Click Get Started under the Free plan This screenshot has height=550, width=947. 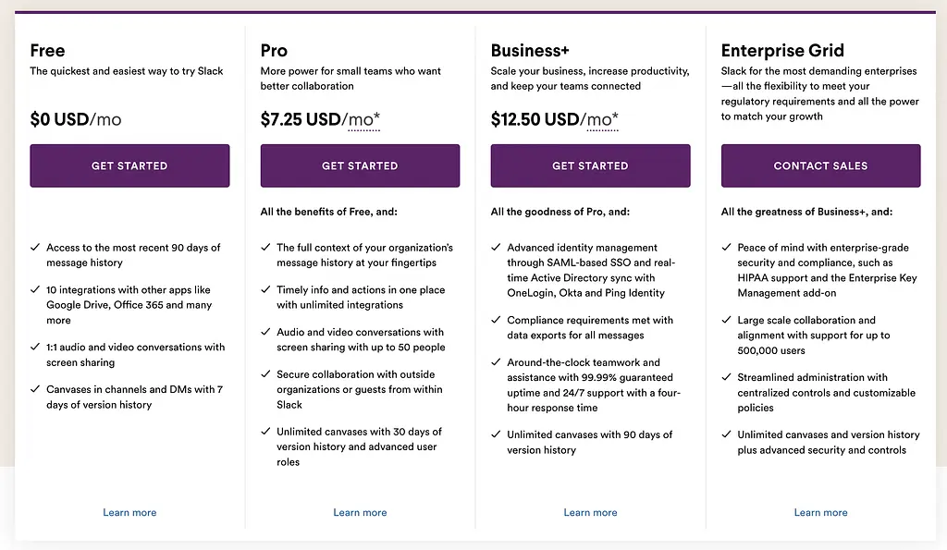coord(129,165)
